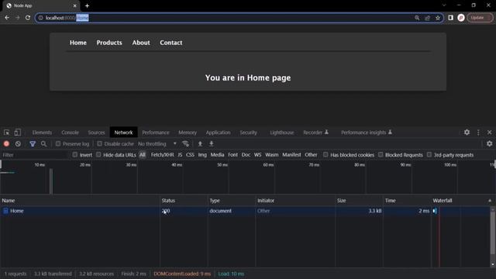The height and width of the screenshot is (279, 496).
Task: Switch to the Performance tab
Action: coord(155,133)
